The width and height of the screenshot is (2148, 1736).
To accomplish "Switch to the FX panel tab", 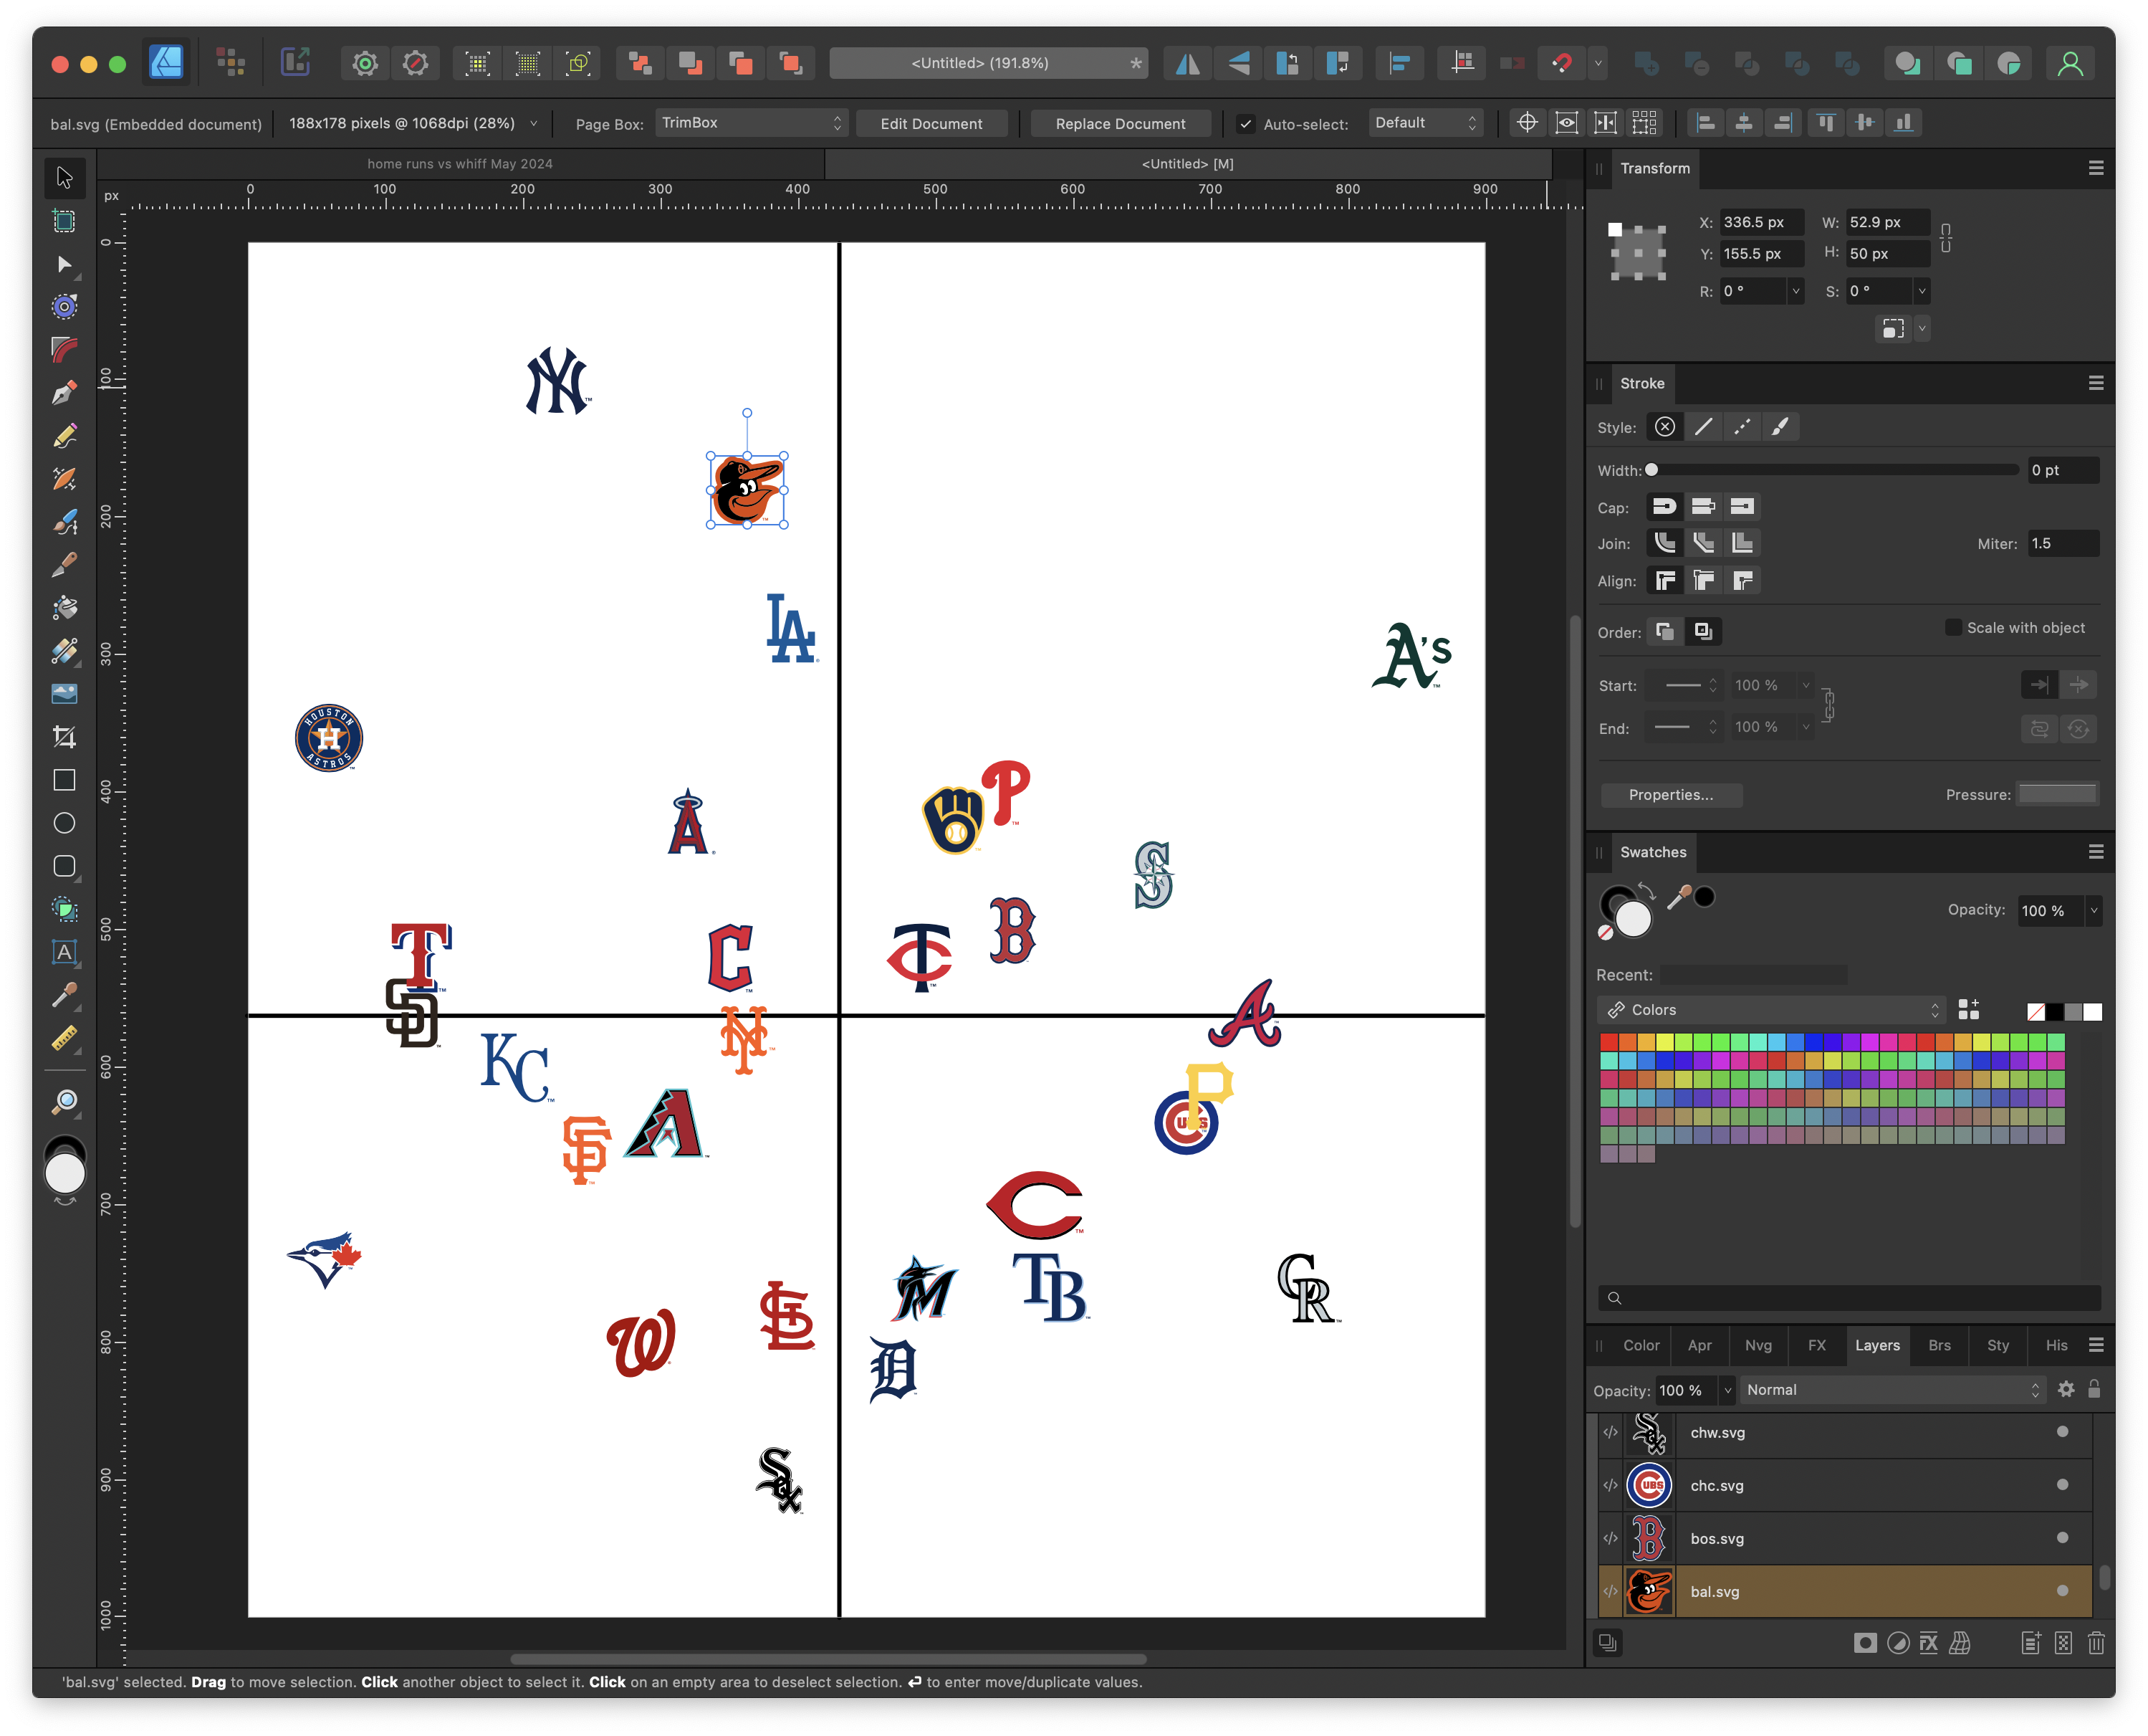I will tap(1817, 1345).
